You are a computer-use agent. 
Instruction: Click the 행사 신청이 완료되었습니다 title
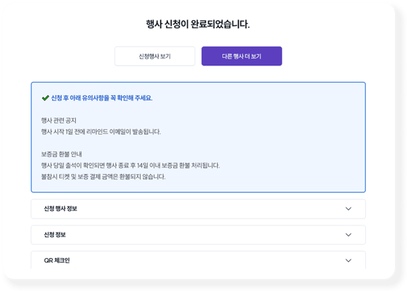click(198, 25)
